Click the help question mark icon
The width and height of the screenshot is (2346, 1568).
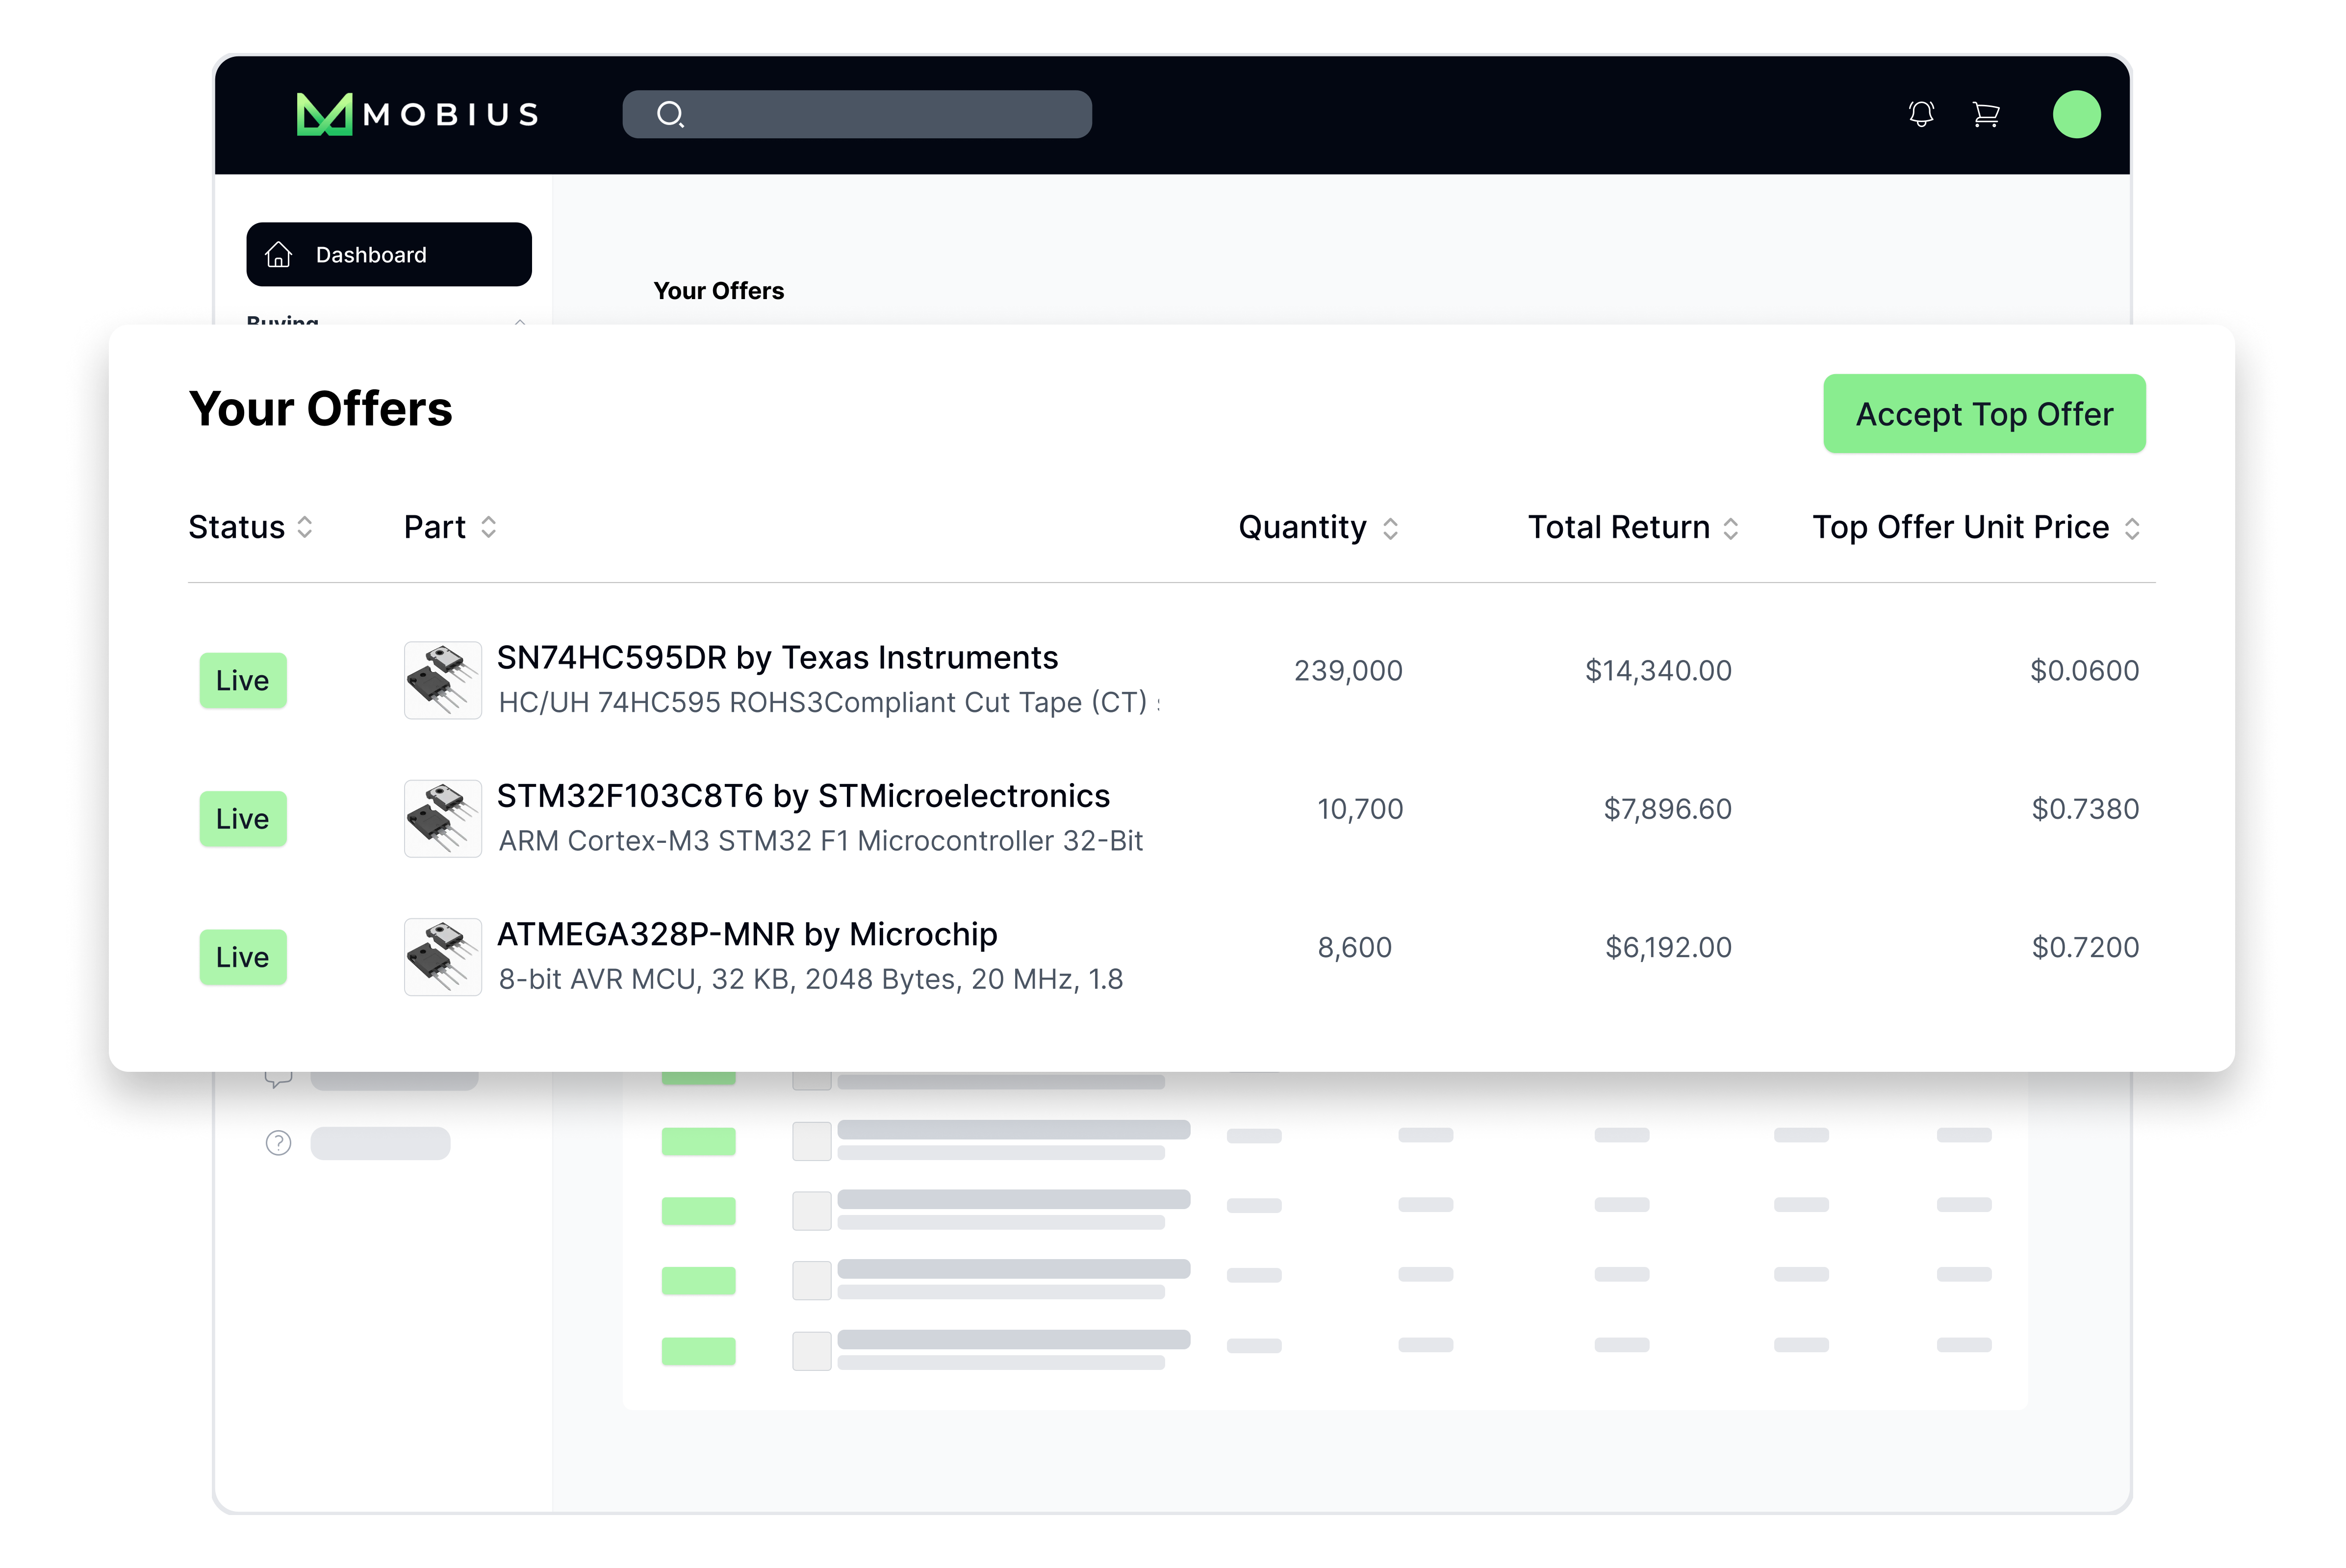click(x=278, y=1143)
